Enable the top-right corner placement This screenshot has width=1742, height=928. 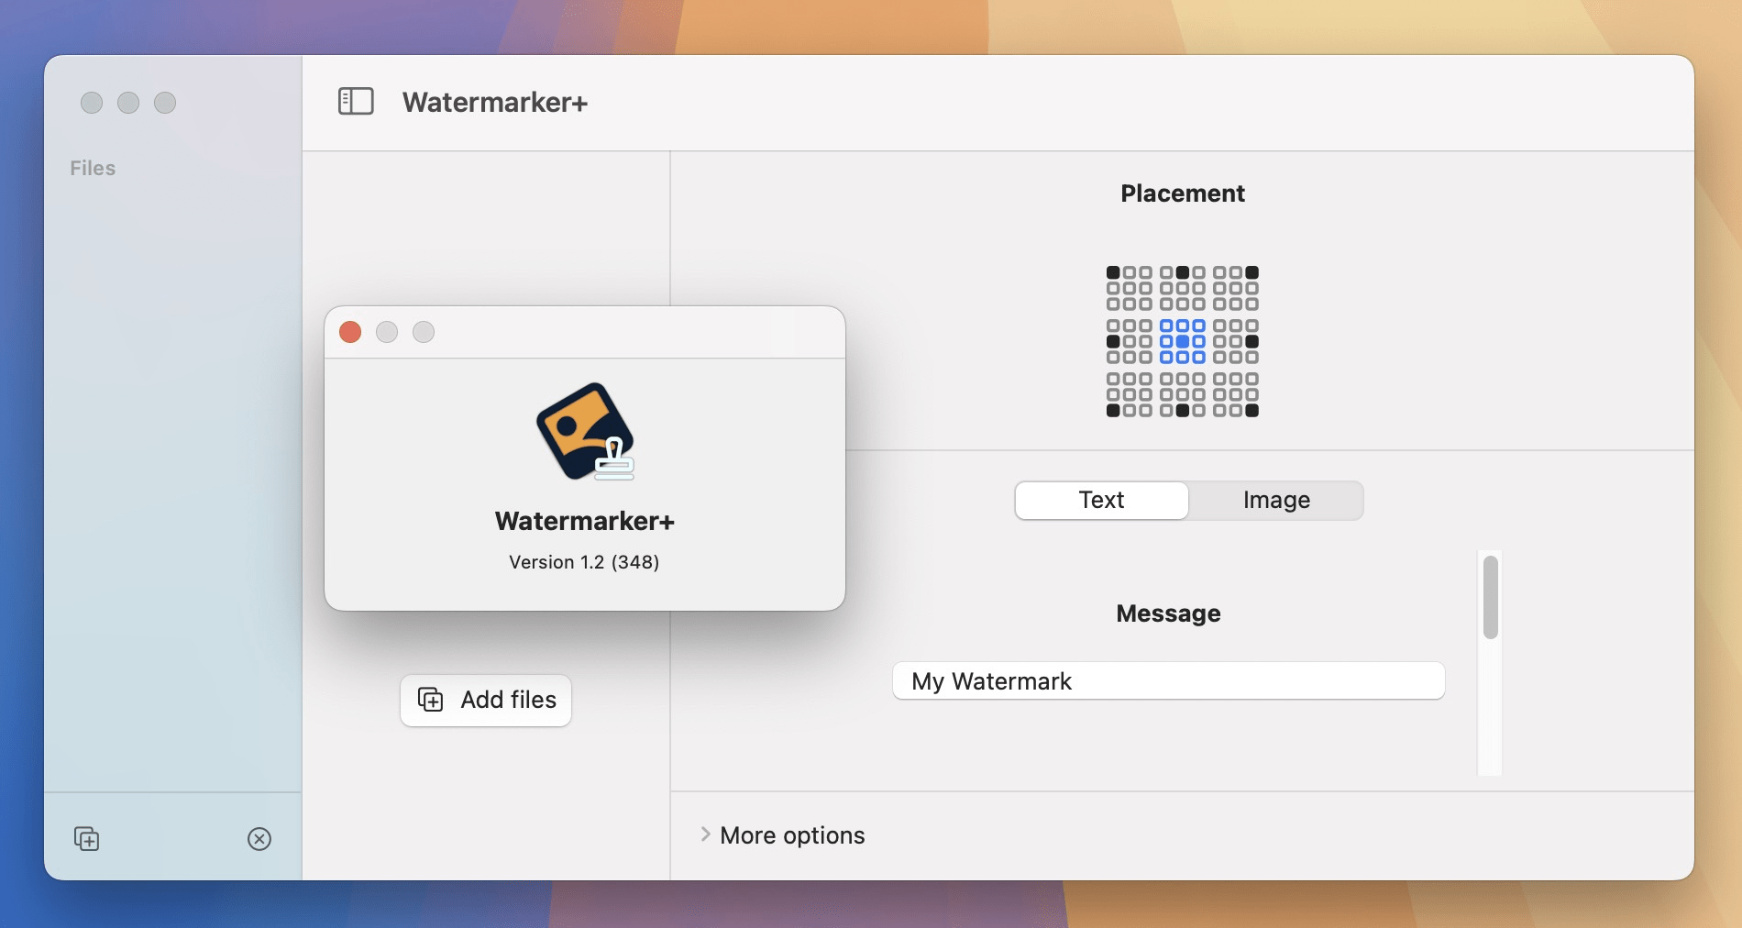point(1253,271)
